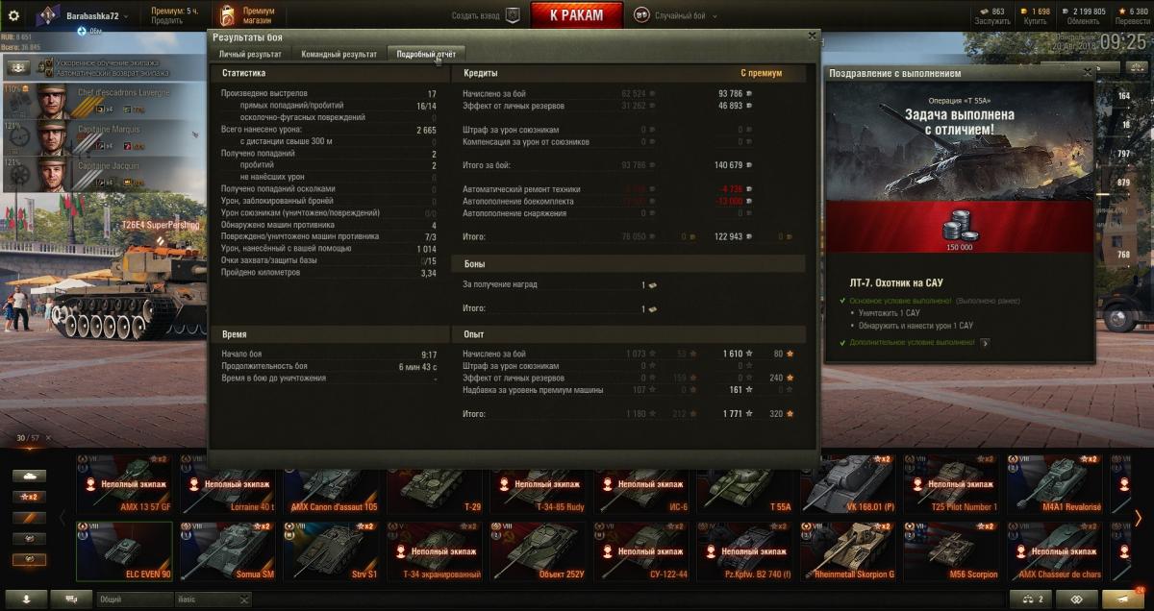Click the linked-rings icon button at bottom
Viewport: 1154px width, 611px height.
pos(1077,599)
